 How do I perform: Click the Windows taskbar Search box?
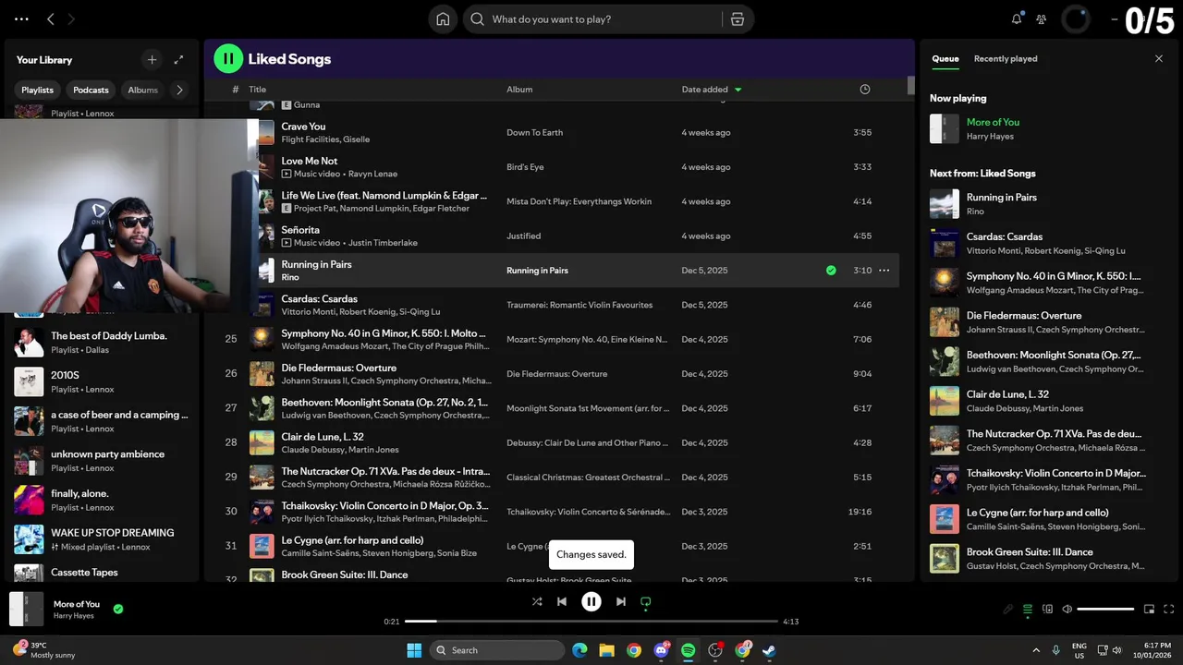pyautogui.click(x=497, y=650)
